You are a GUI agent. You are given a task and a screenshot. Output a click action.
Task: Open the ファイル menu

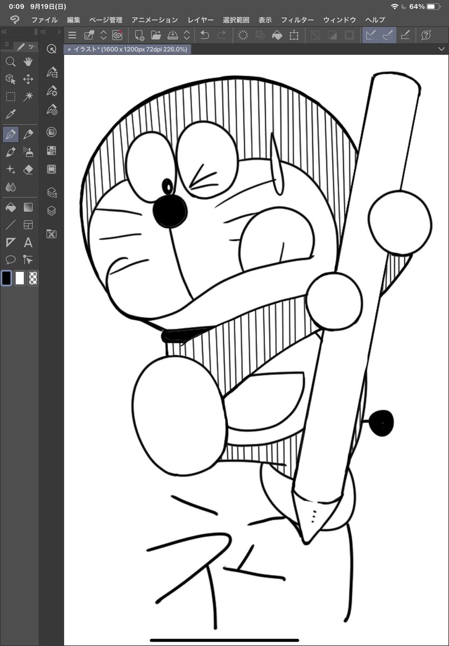[x=44, y=20]
